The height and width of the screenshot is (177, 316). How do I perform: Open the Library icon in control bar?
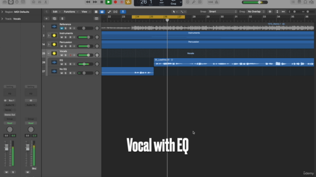4,2
